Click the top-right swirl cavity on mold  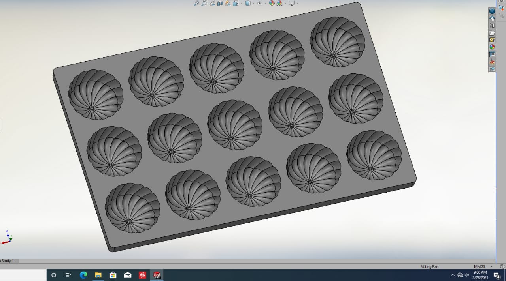pyautogui.click(x=337, y=36)
